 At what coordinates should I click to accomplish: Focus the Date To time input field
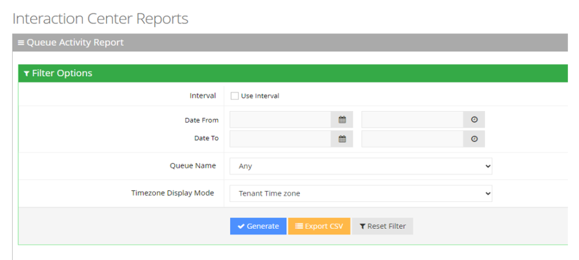pos(412,139)
